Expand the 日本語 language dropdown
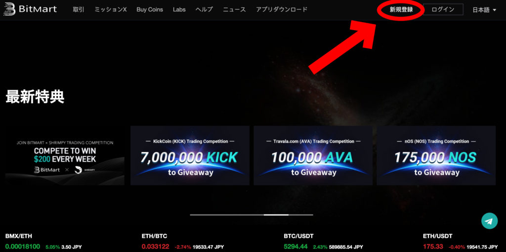This screenshot has height=252, width=506. click(x=484, y=10)
